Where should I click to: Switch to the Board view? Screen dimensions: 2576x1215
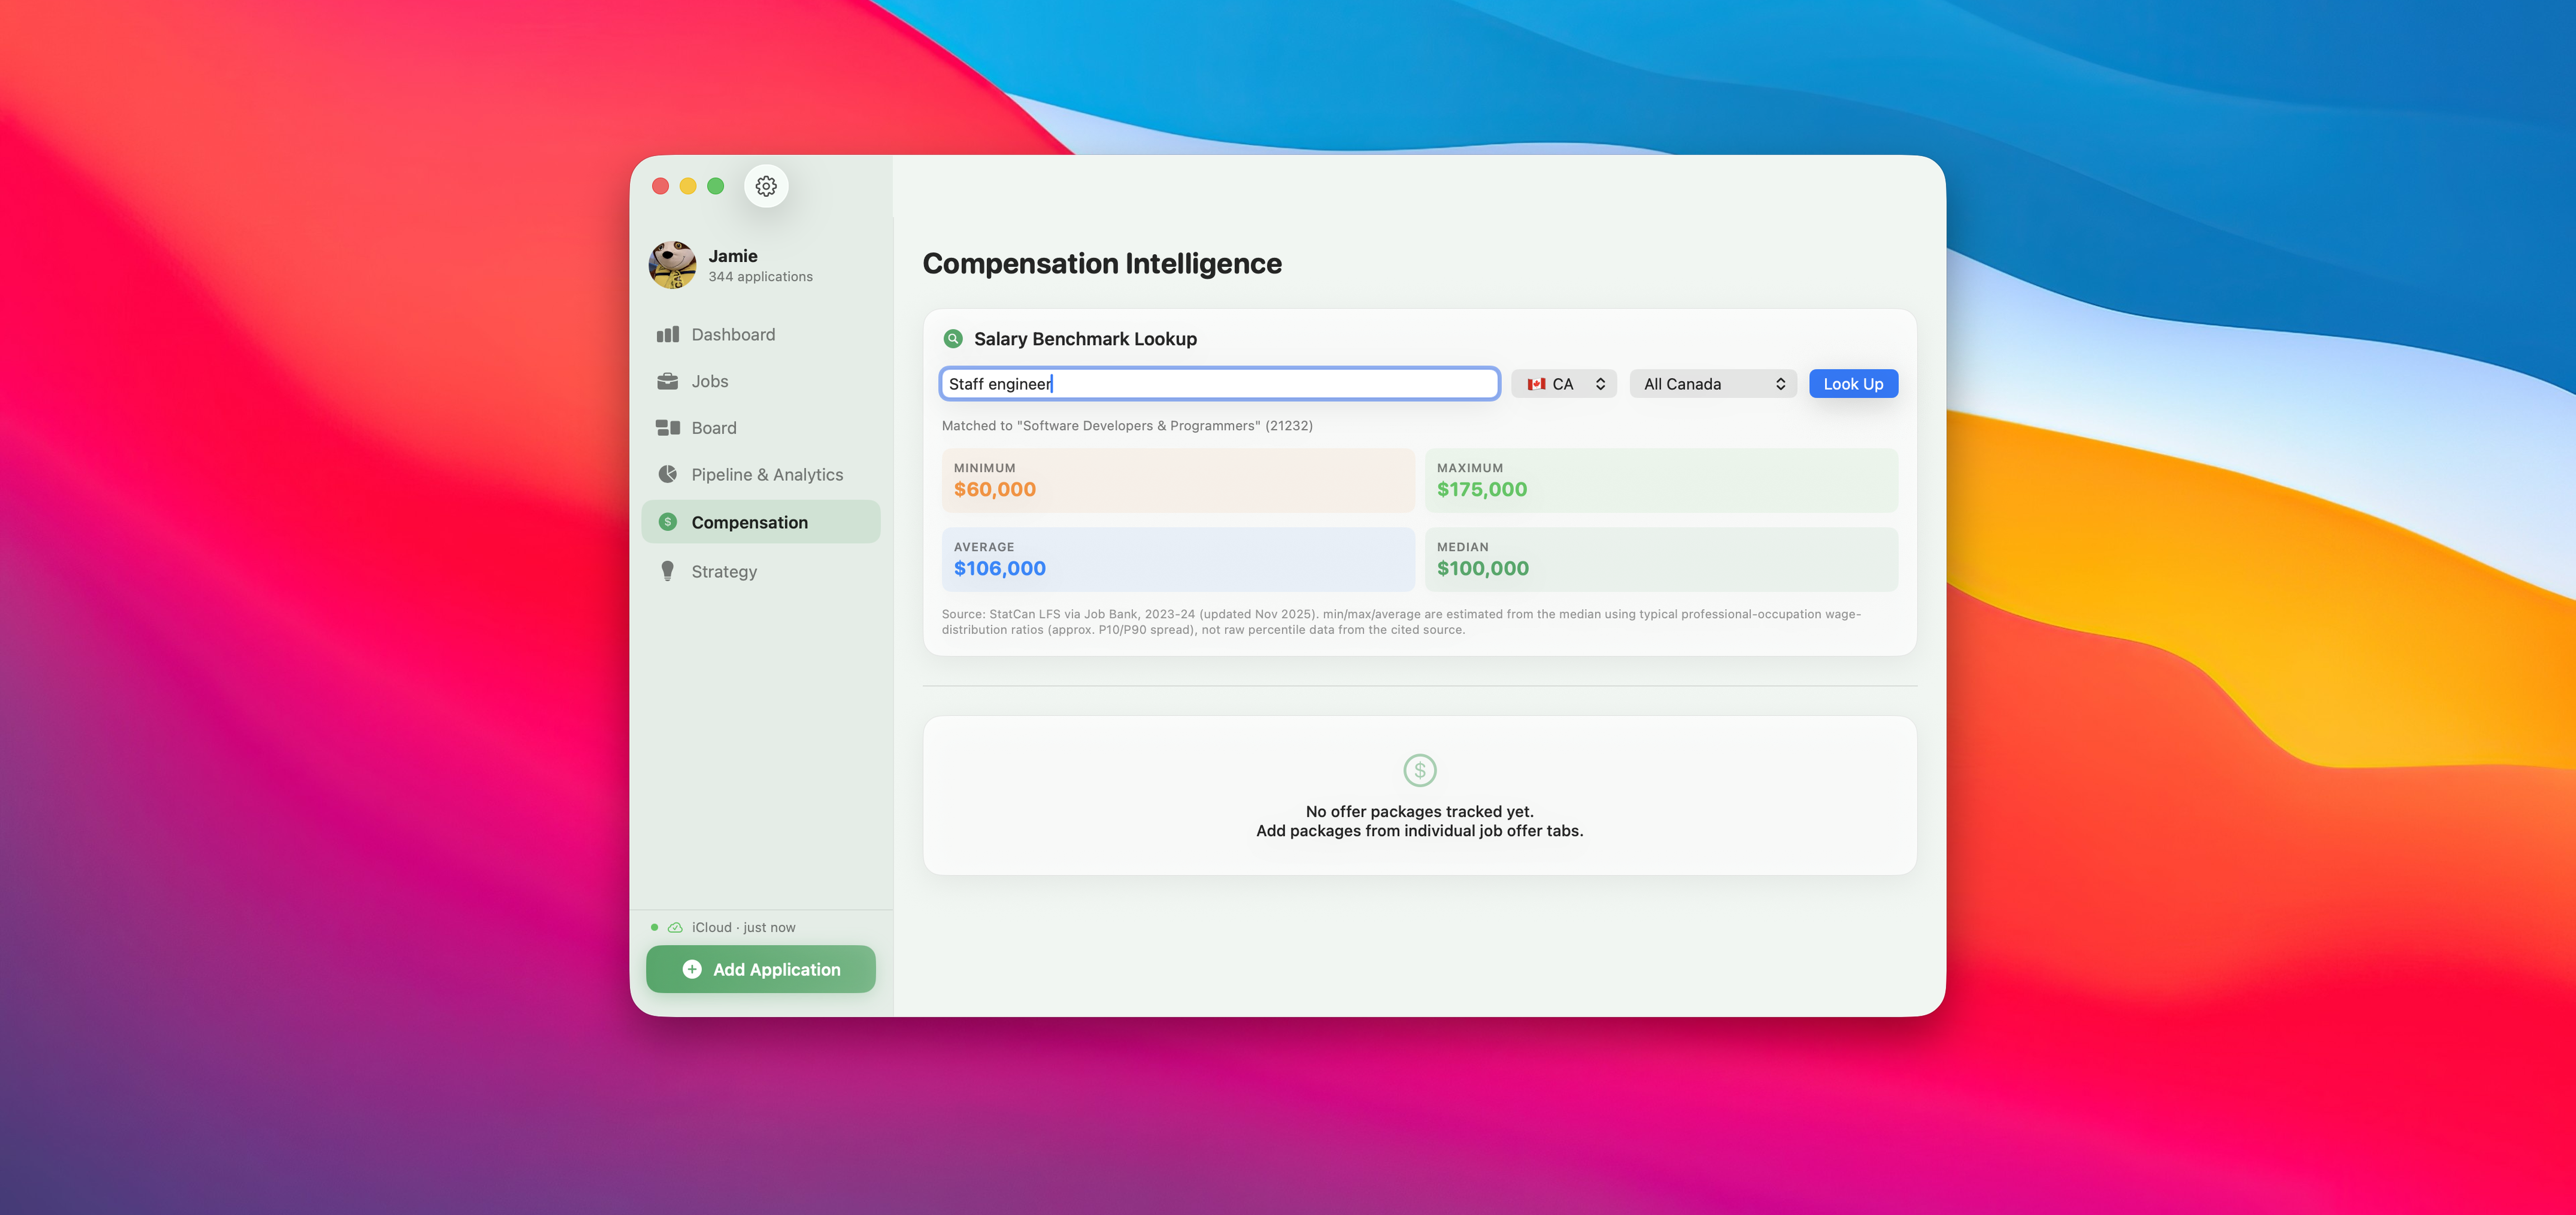click(x=760, y=428)
